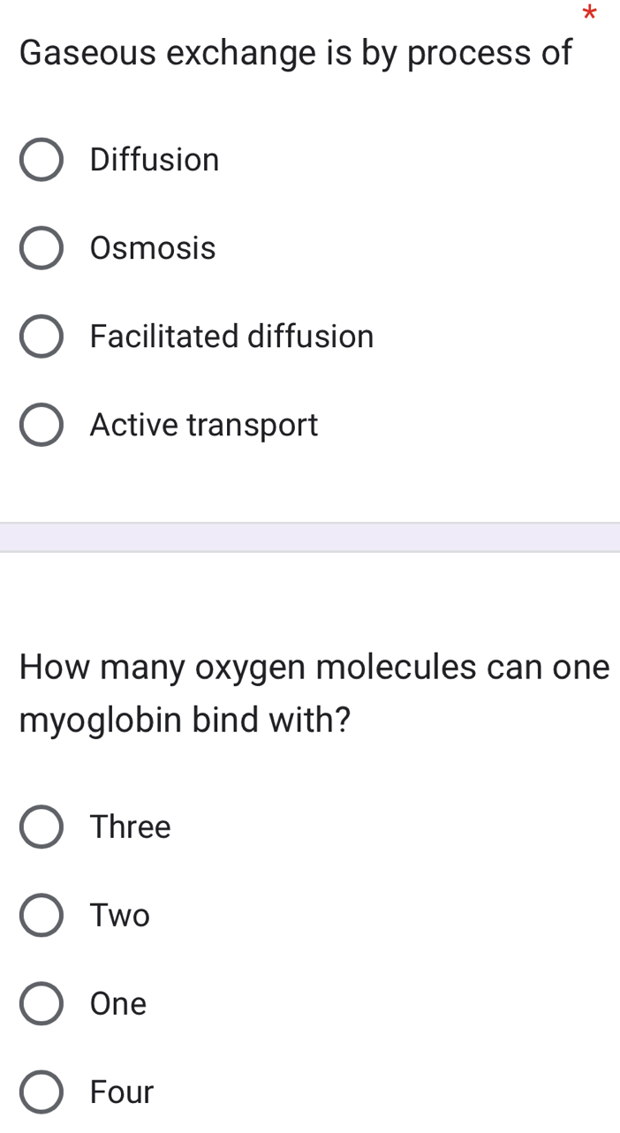This screenshot has height=1133, width=620.
Task: Click the myoglobin oxygen question title
Action: click(x=314, y=693)
